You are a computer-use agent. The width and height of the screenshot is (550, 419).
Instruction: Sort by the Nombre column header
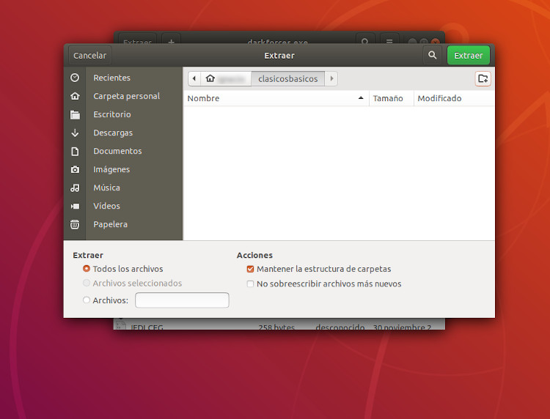[x=276, y=98]
